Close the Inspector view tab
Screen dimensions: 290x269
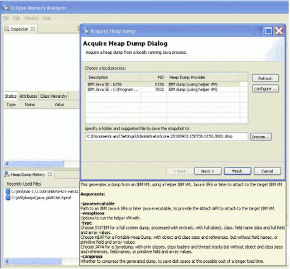pyautogui.click(x=33, y=28)
